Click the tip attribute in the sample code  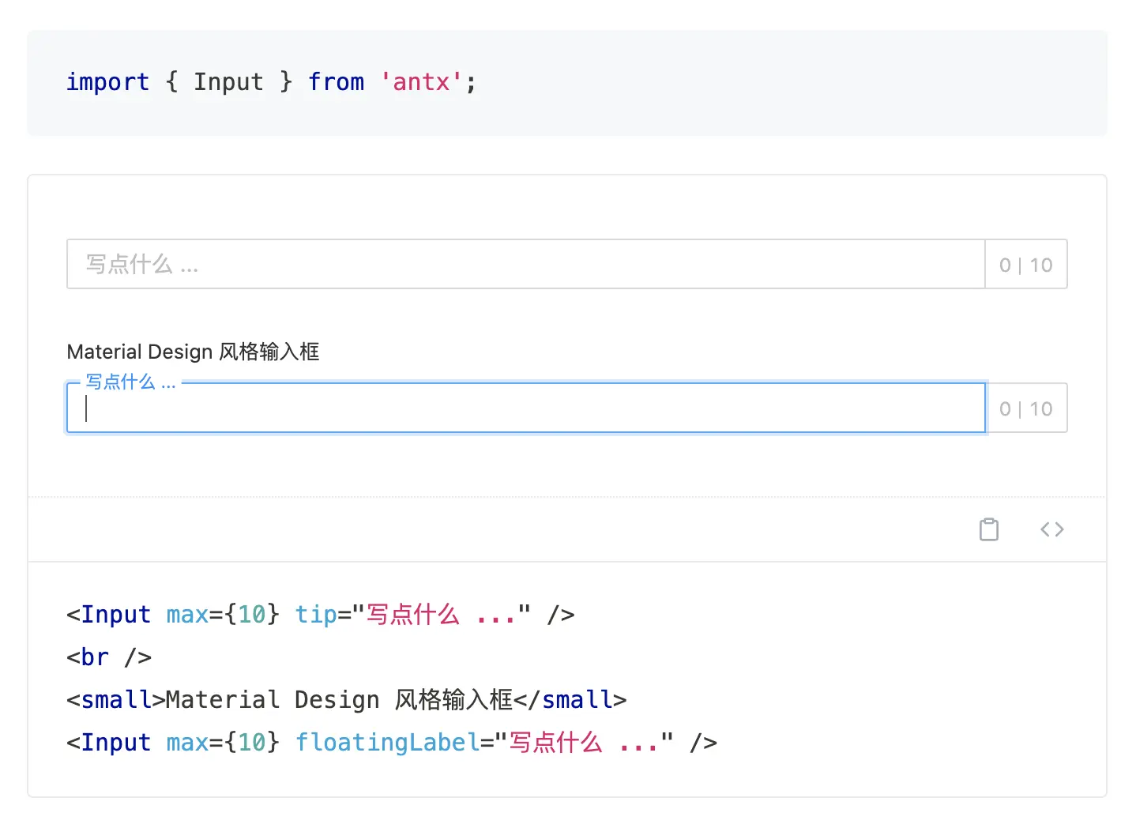coord(316,615)
